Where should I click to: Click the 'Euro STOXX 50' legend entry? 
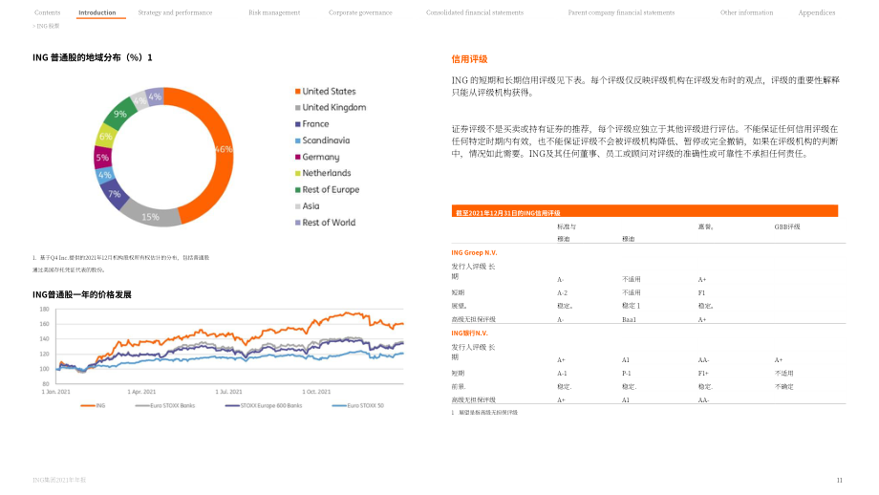[x=358, y=405]
